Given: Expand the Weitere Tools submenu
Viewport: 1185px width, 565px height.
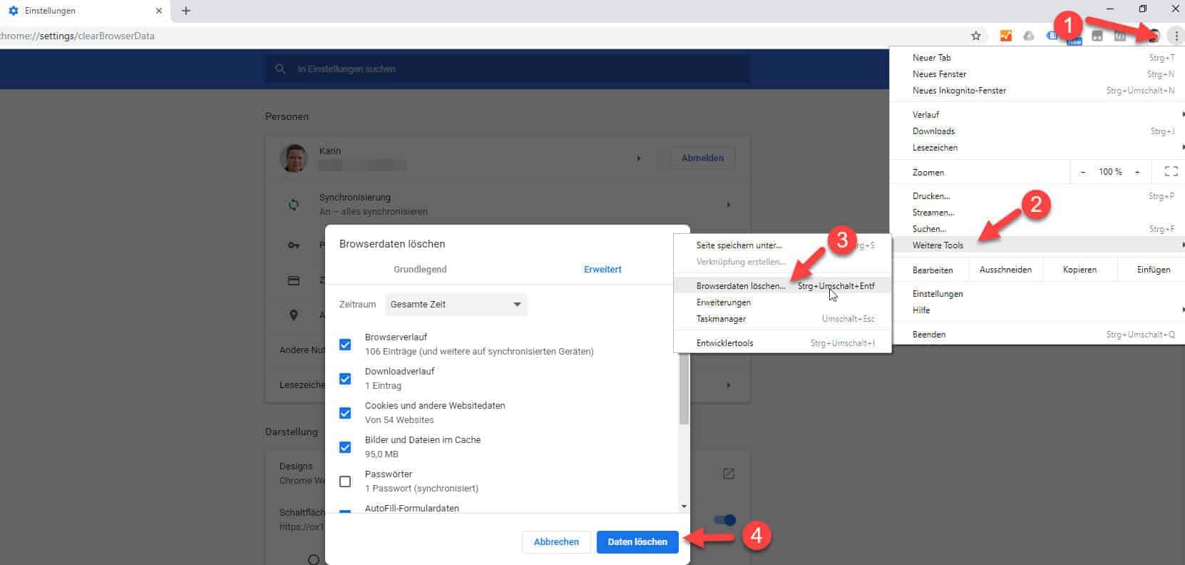Looking at the screenshot, I should click(x=938, y=245).
